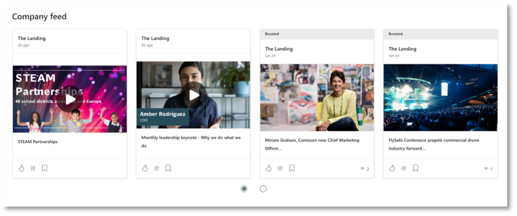Bookmark the FlySafe Conference post
Image resolution: width=517 pixels, height=216 pixels.
(415, 168)
